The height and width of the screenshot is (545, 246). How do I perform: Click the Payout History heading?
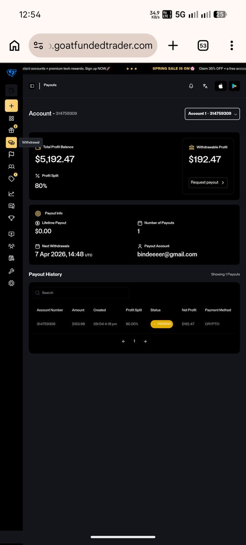(45, 274)
